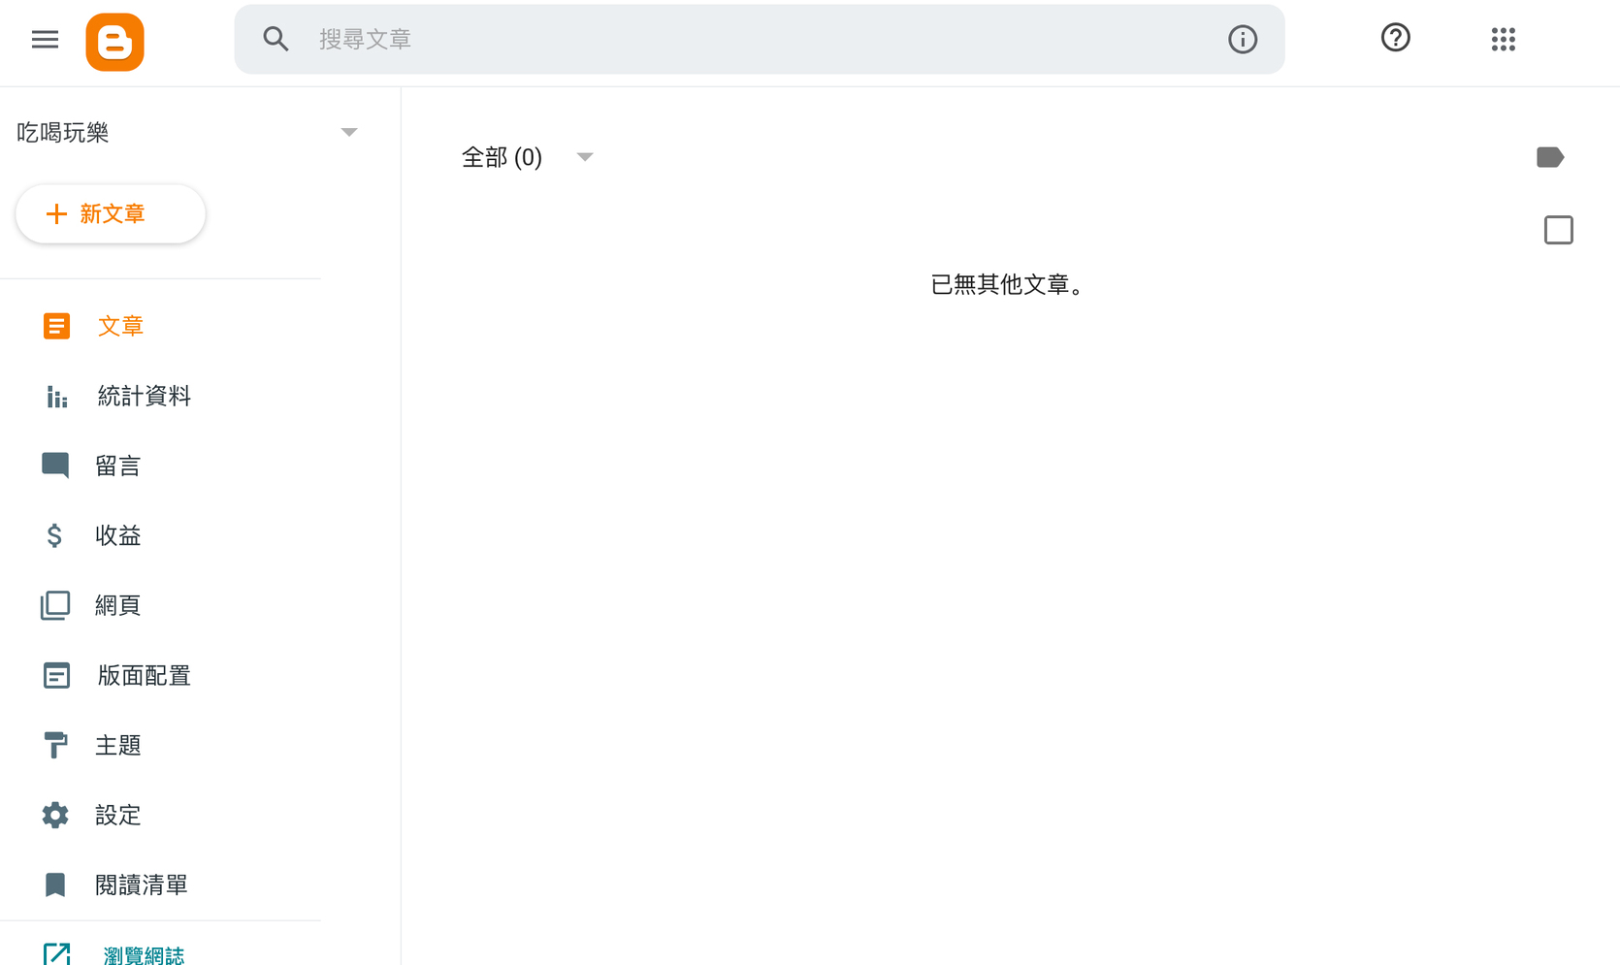Click the stats bar chart icon
Viewport: 1620px width, 965px height.
point(56,397)
